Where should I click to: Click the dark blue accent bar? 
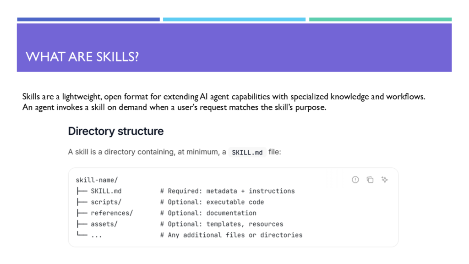(88, 19)
